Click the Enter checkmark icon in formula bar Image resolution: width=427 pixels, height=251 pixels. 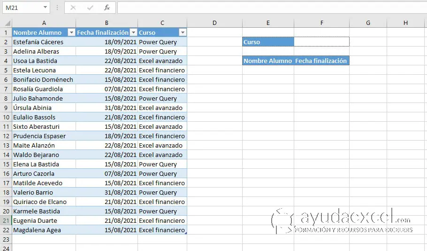[x=90, y=8]
